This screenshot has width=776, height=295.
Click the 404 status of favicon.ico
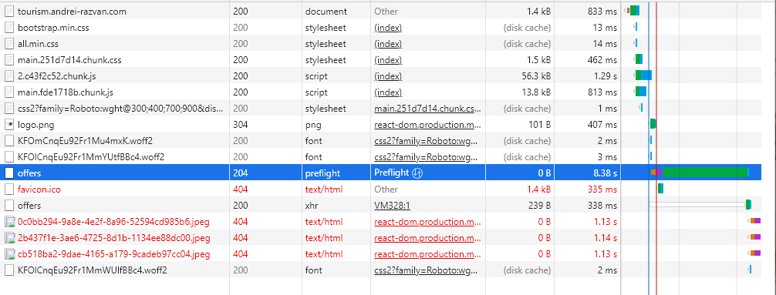pyautogui.click(x=241, y=189)
